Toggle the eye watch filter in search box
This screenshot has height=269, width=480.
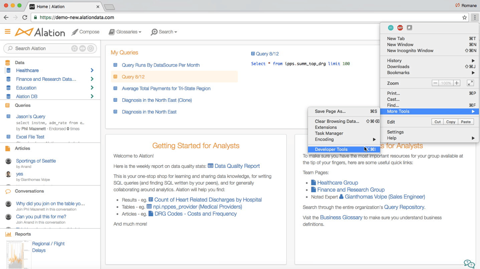[x=83, y=48]
